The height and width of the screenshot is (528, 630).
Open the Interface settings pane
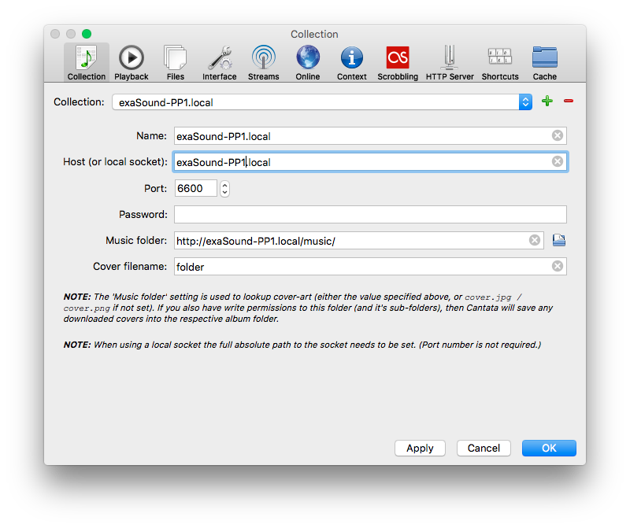pyautogui.click(x=220, y=63)
